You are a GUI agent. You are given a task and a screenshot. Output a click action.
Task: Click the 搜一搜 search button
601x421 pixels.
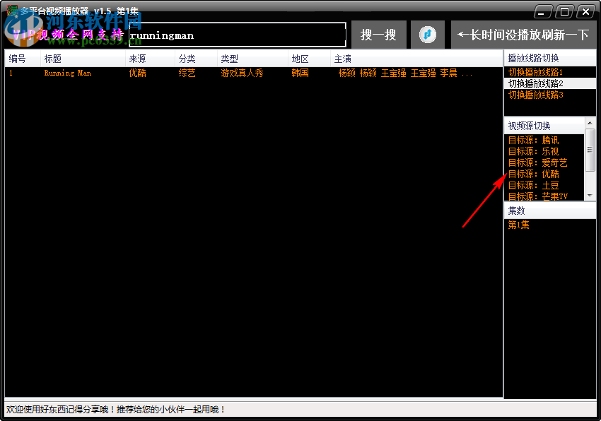click(x=379, y=35)
